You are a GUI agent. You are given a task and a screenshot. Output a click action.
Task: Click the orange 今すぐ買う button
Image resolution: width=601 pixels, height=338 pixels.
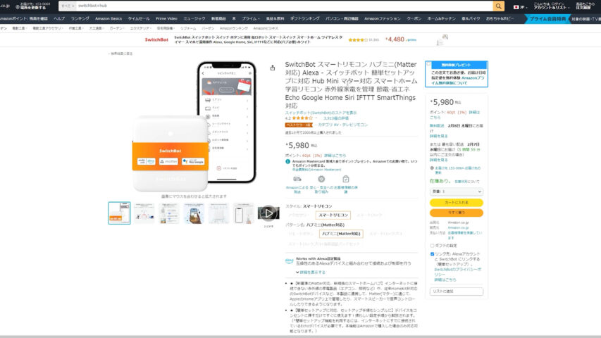click(x=456, y=213)
